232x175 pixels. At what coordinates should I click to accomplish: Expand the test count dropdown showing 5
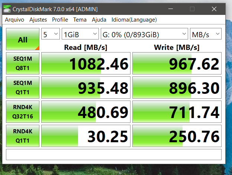pyautogui.click(x=51, y=34)
